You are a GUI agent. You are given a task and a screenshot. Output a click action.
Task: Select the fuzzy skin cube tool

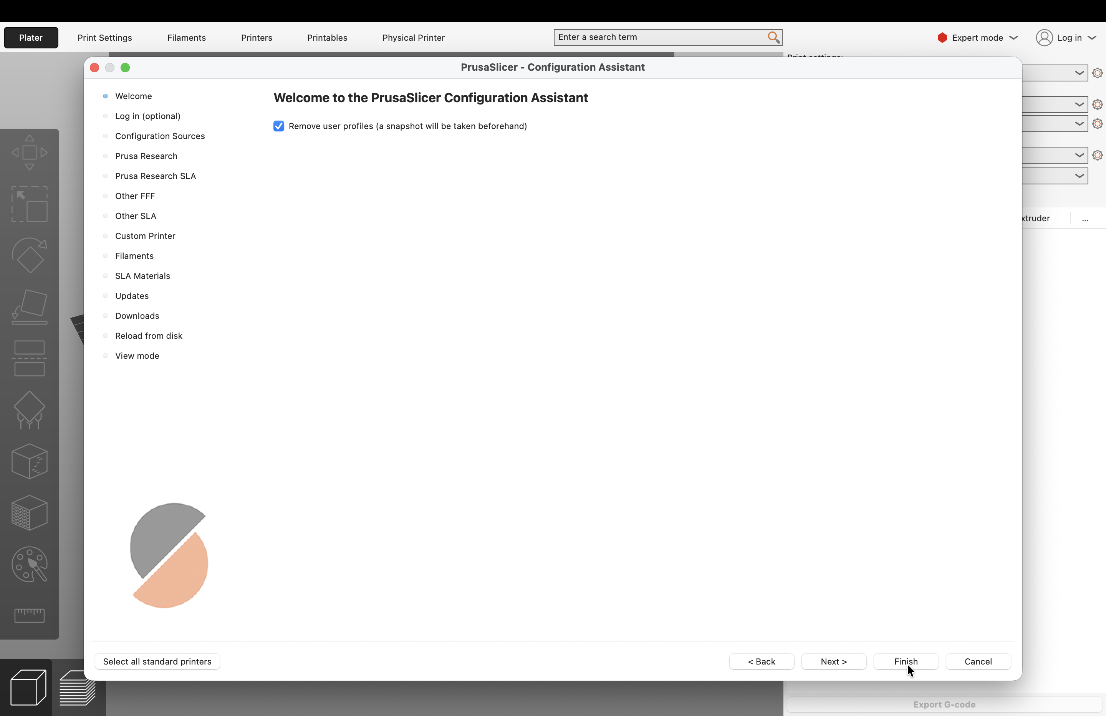click(x=29, y=513)
